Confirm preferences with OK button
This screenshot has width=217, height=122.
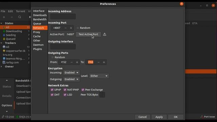point(176,117)
